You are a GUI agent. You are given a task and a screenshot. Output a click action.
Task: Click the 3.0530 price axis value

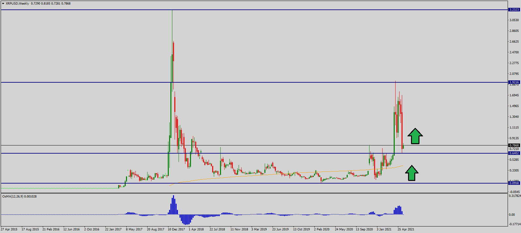514,20
